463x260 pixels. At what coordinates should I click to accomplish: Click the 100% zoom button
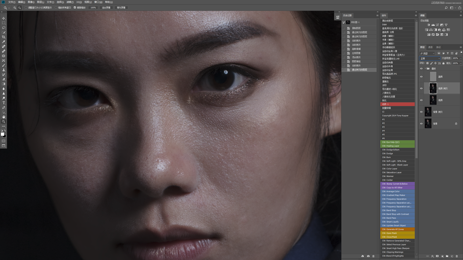pyautogui.click(x=93, y=8)
